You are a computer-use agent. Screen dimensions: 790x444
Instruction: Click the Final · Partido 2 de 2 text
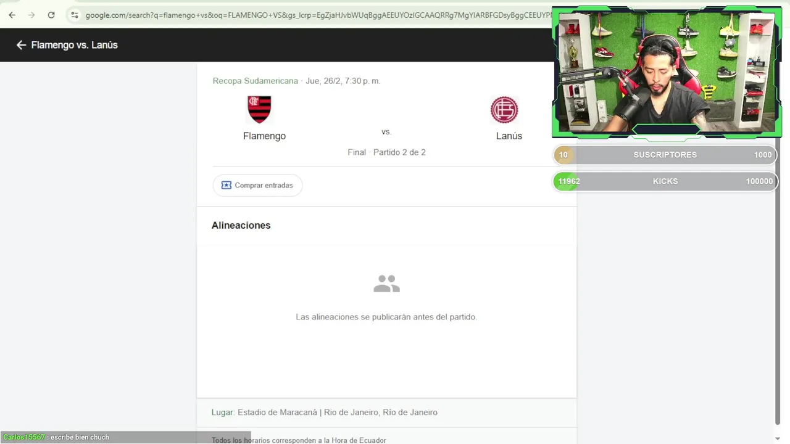386,152
